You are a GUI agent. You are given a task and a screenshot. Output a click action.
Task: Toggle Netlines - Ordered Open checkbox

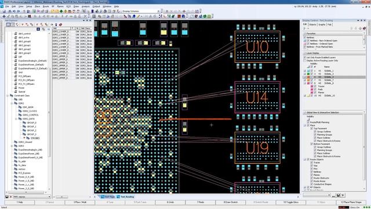pyautogui.click(x=308, y=44)
